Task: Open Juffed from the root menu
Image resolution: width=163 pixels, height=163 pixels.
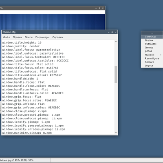Action: coord(152,51)
